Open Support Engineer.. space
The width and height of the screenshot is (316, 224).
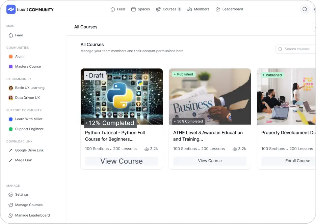[x=30, y=129]
